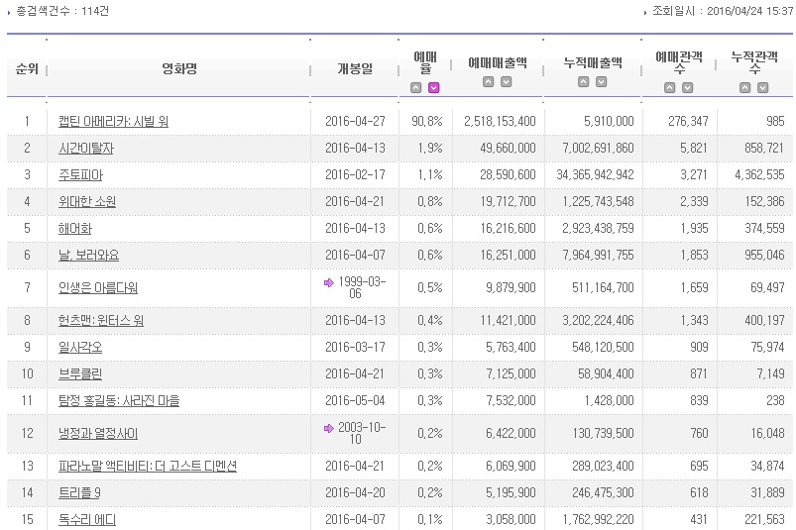The width and height of the screenshot is (796, 530).
Task: Sort 누적관객수 ascending with up arrow
Action: coord(745,88)
